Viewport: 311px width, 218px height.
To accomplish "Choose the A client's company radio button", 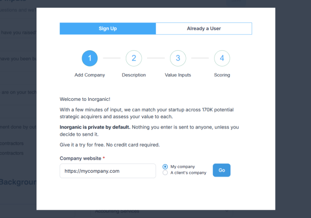I will (165, 173).
